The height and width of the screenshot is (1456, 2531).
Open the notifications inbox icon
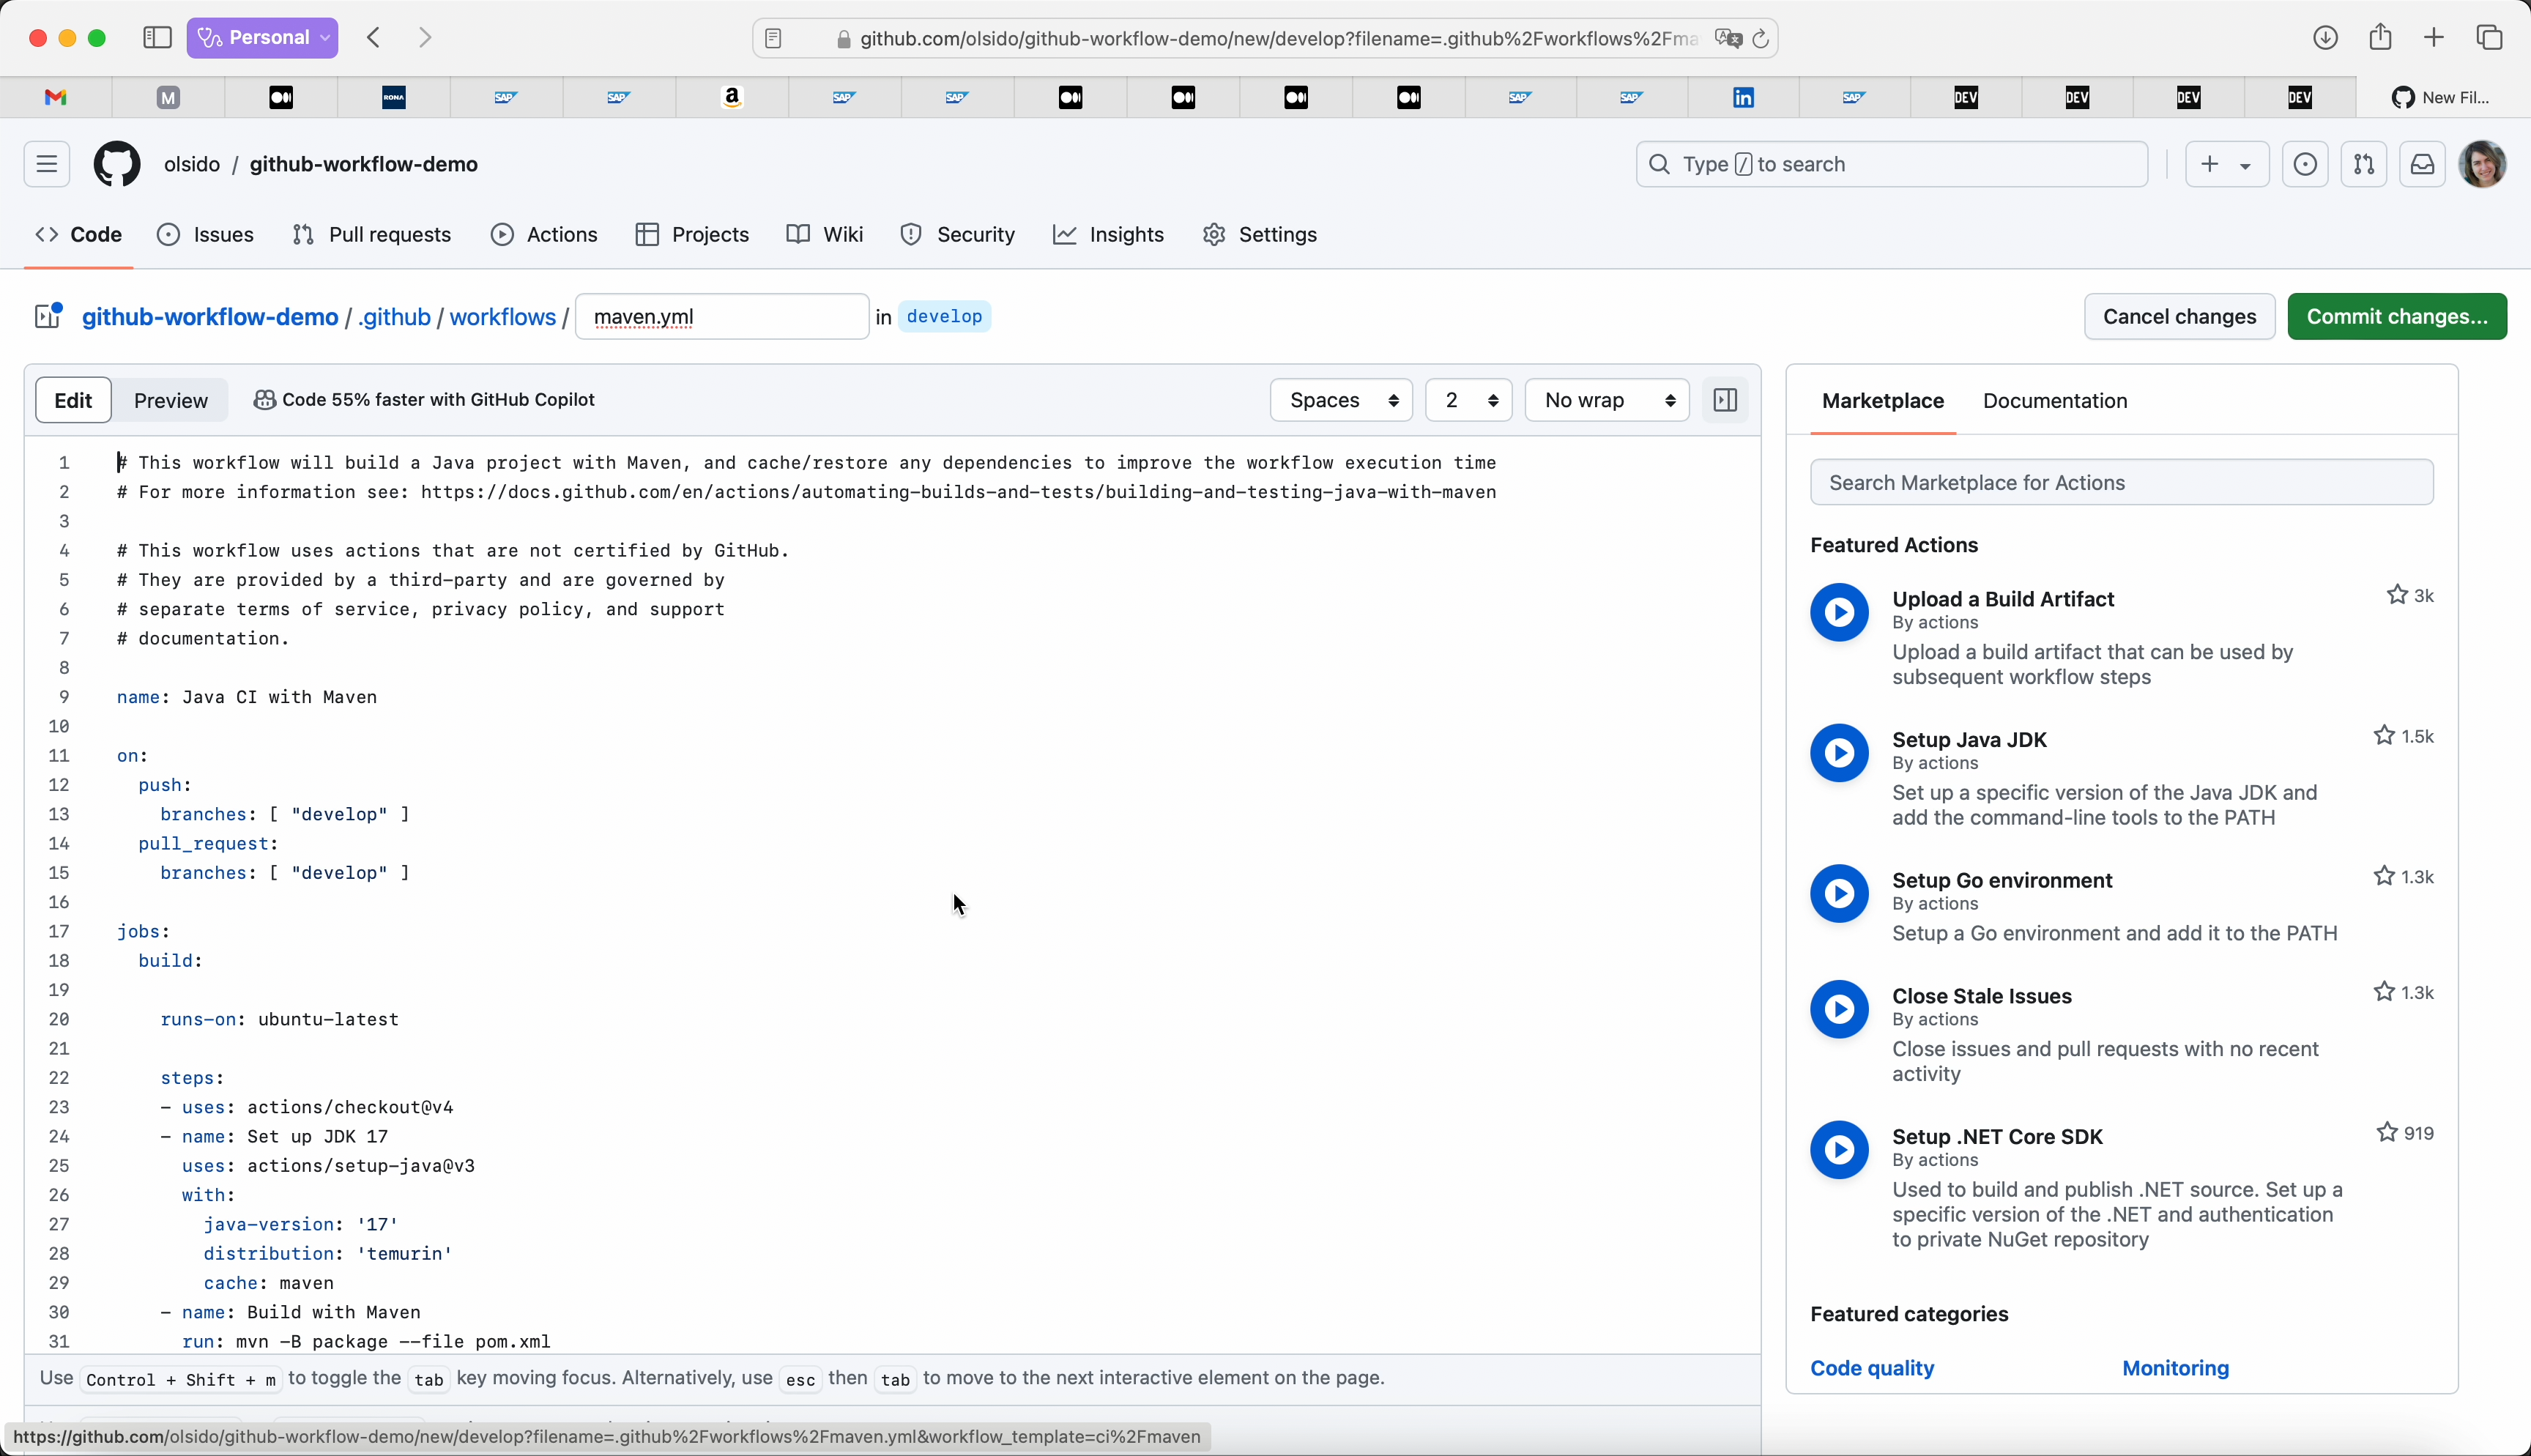[x=2422, y=164]
